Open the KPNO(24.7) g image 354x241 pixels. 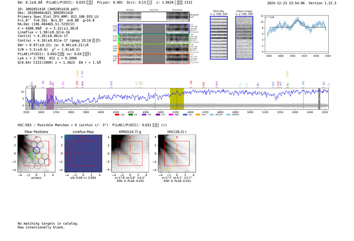130,154
